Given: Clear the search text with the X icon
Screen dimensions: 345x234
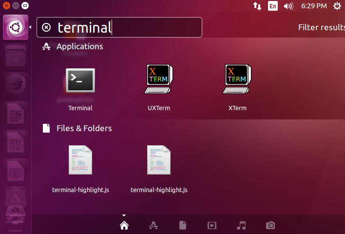Looking at the screenshot, I should [x=46, y=27].
